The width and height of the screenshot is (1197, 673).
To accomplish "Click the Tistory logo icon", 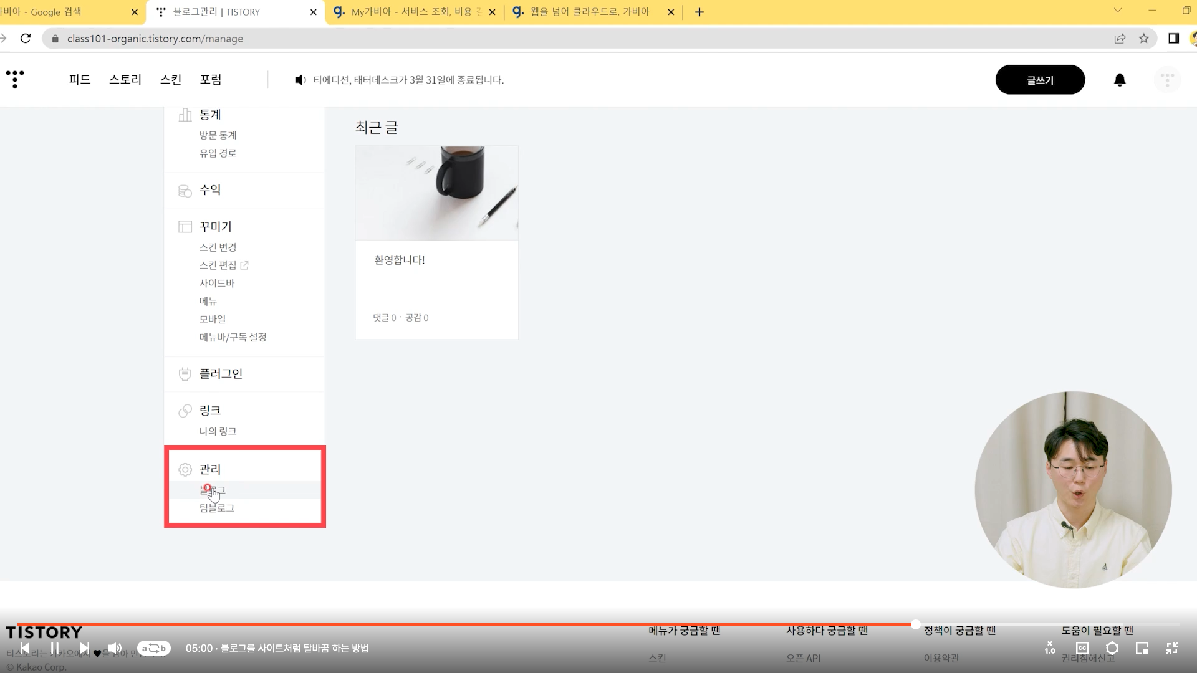I will tap(15, 79).
